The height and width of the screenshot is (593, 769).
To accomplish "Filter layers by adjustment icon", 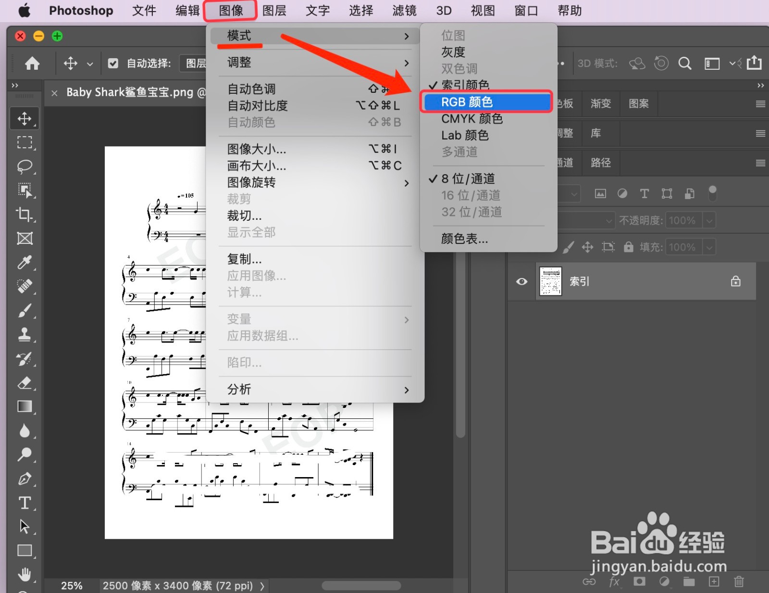I will tap(622, 193).
